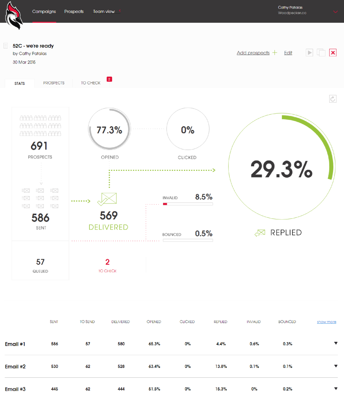The image size is (344, 398).
Task: Click the 29.3% replied circle gauge
Action: (282, 166)
